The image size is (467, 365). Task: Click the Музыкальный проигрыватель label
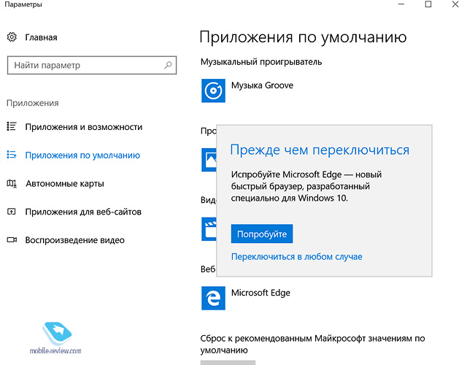261,62
